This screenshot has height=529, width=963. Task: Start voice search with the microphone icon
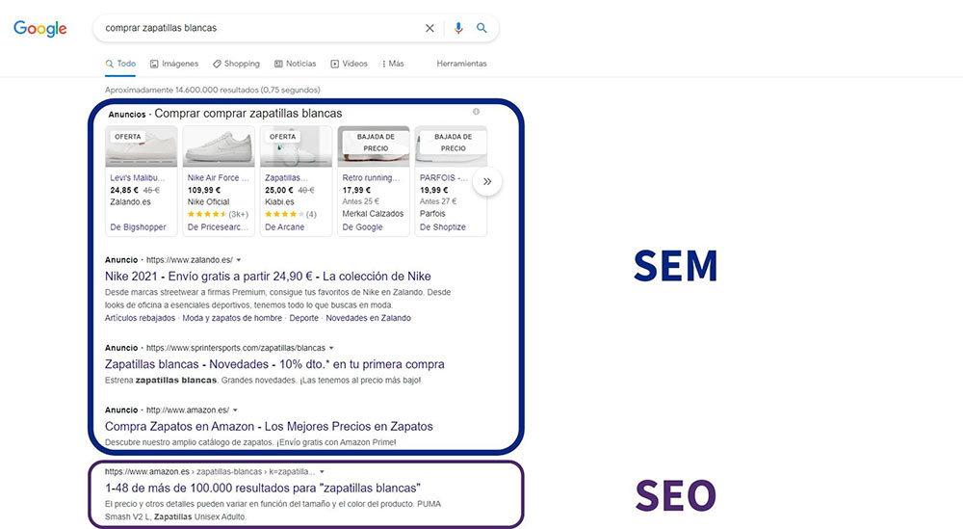(x=458, y=28)
